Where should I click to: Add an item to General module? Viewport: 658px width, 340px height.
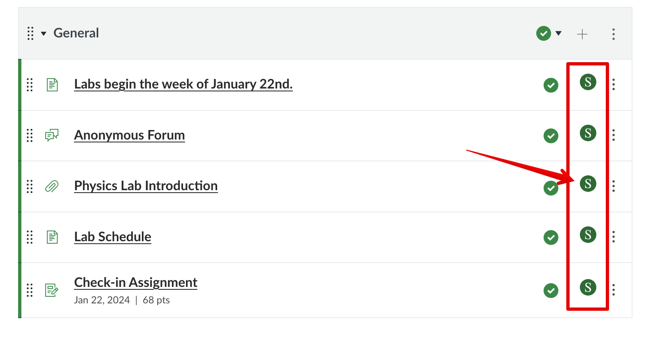tap(582, 34)
